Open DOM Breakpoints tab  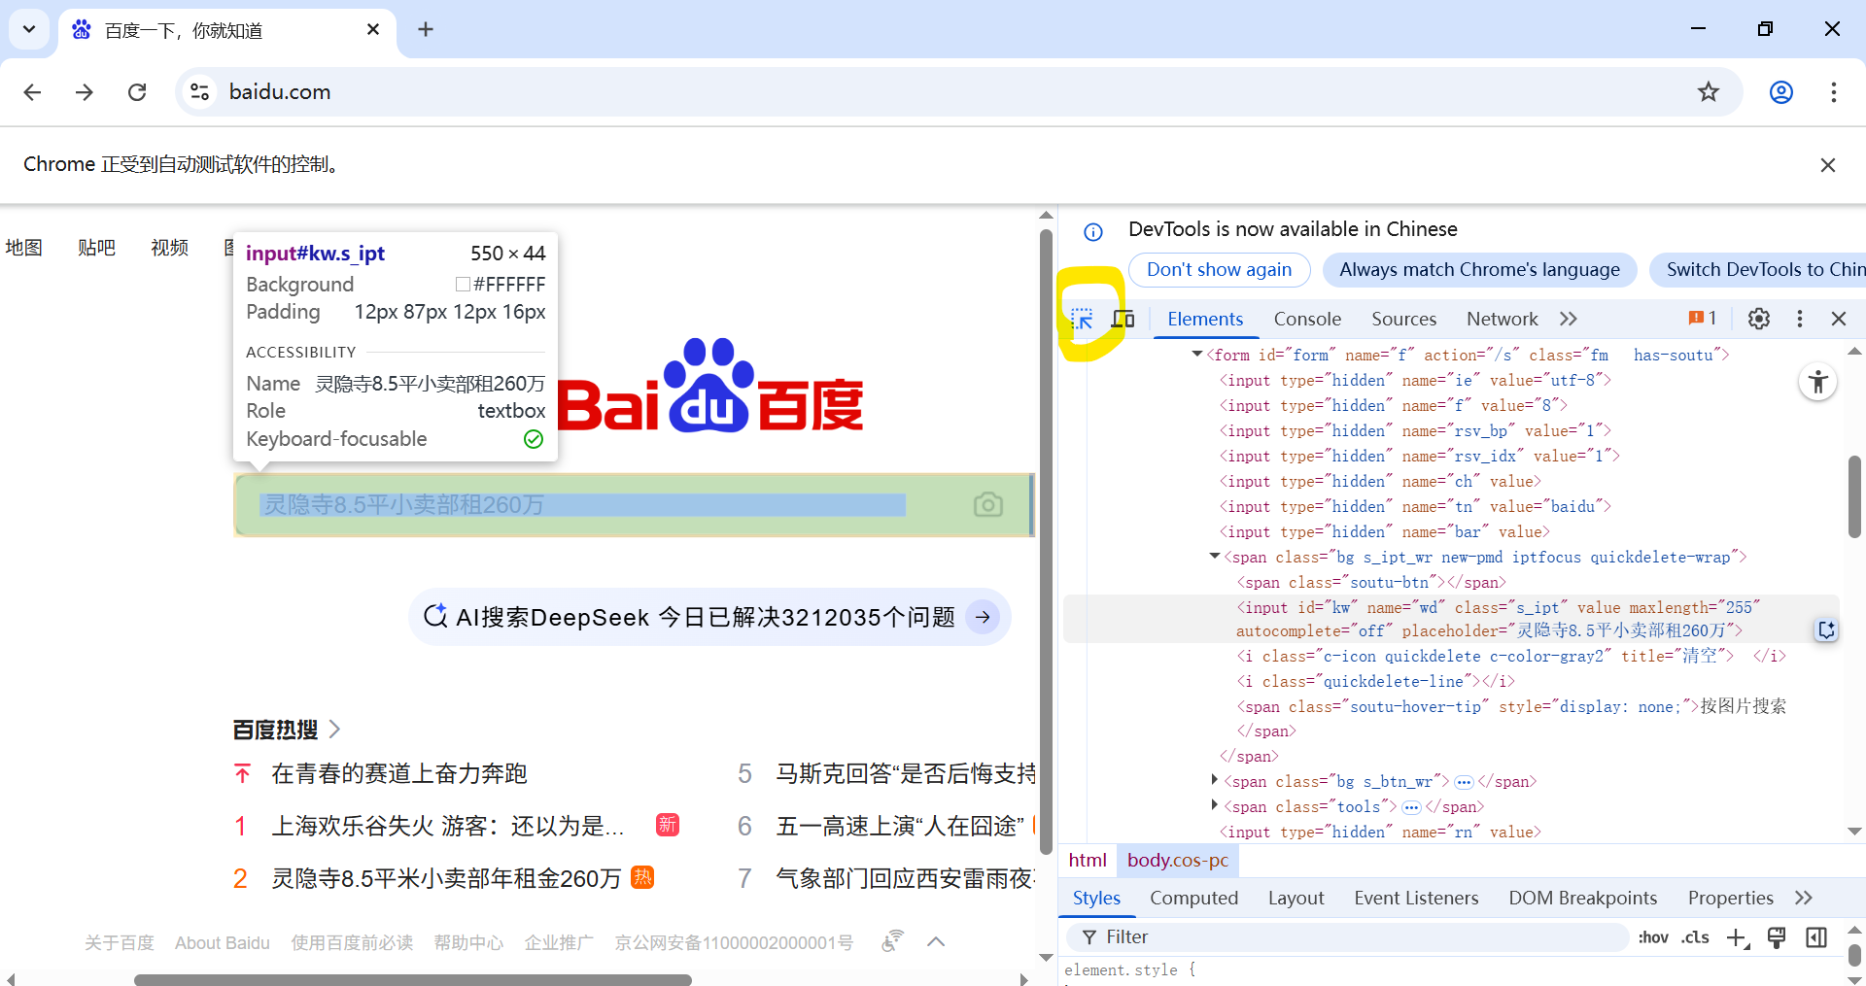click(1582, 898)
